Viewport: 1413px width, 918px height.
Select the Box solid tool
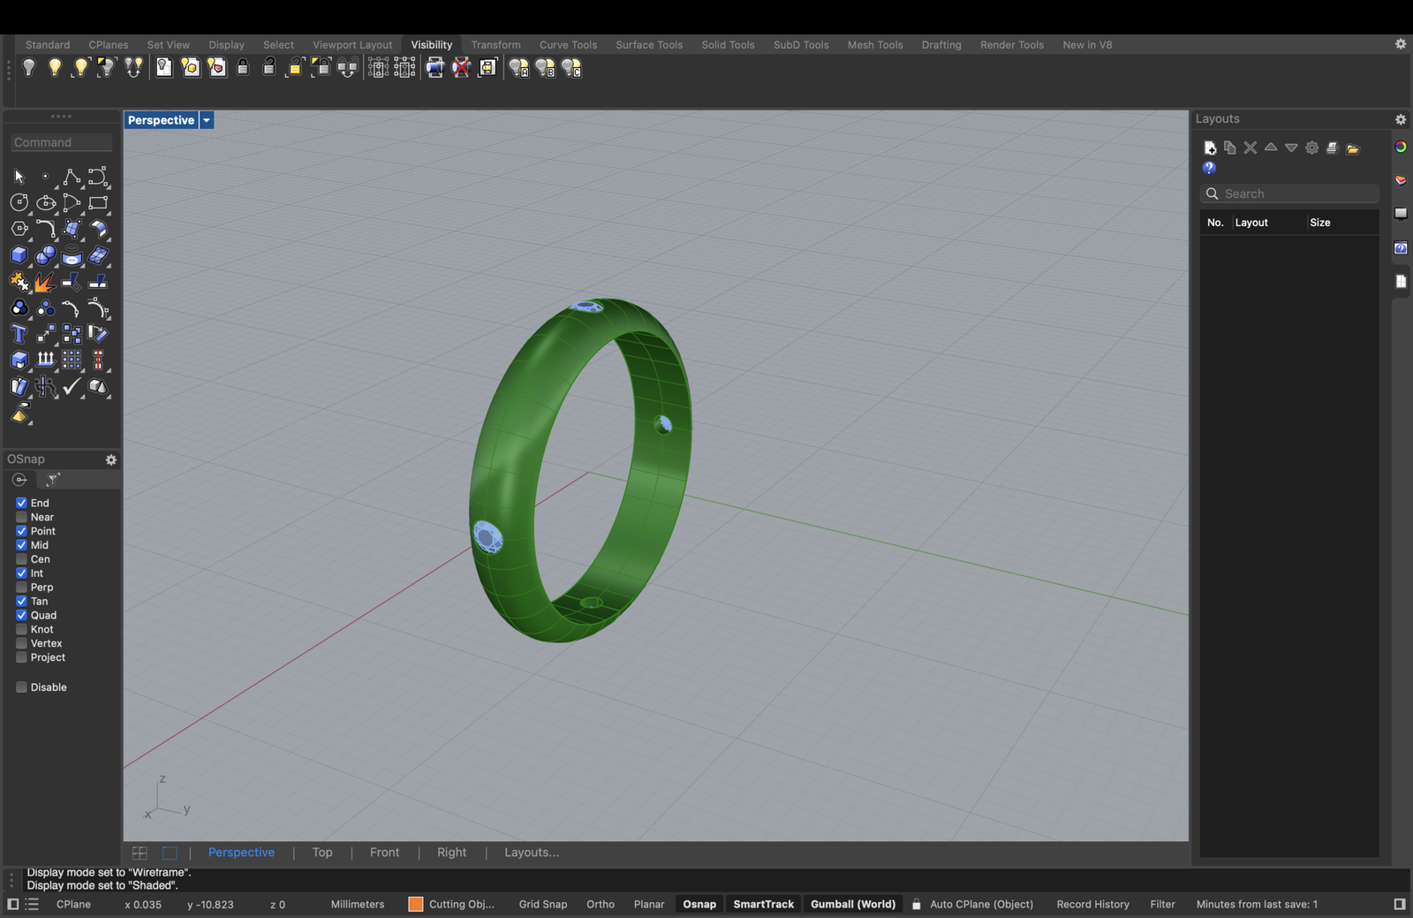tap(19, 255)
